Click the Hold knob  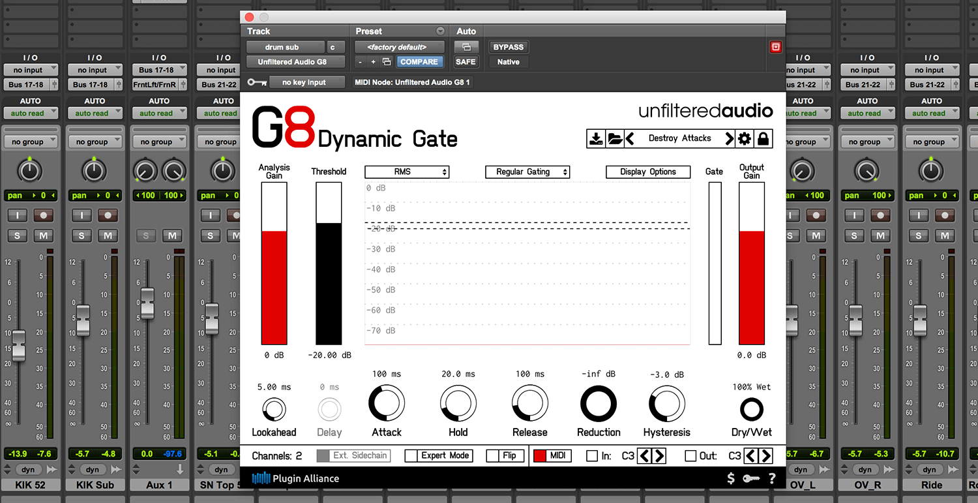tap(458, 403)
